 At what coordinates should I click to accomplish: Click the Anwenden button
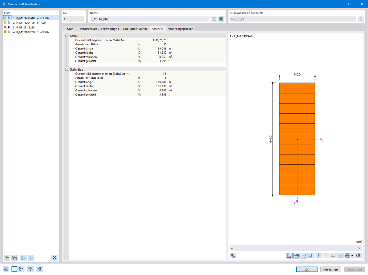click(354, 269)
